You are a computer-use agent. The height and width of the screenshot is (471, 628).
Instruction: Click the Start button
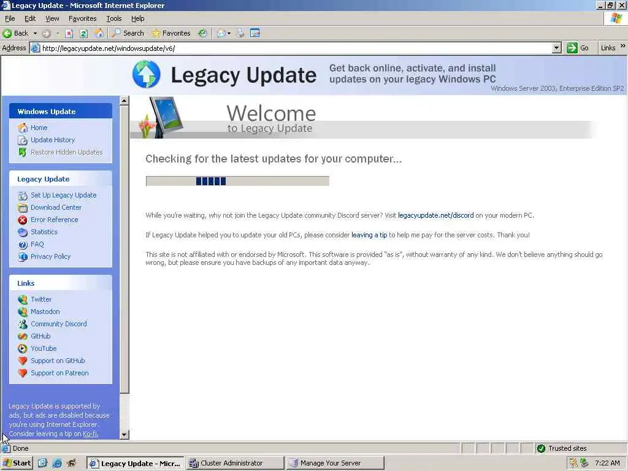tap(17, 463)
